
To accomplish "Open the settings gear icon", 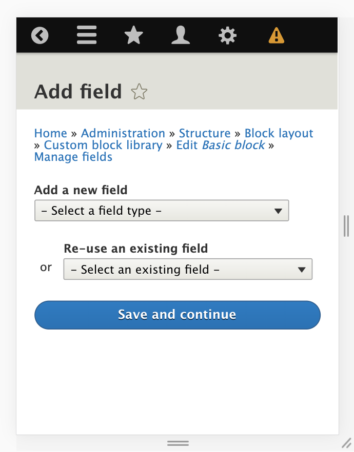I will click(227, 35).
